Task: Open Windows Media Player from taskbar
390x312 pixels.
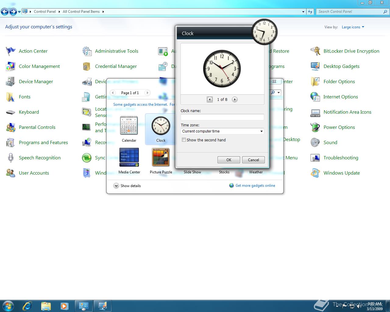Action: 64,306
